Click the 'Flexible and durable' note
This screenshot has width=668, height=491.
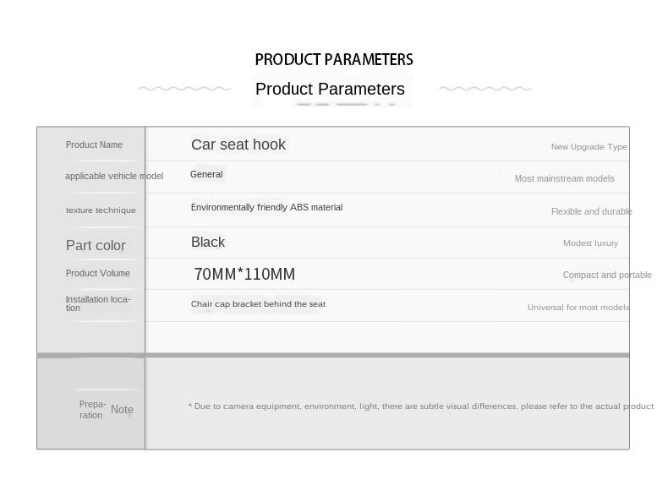click(592, 211)
